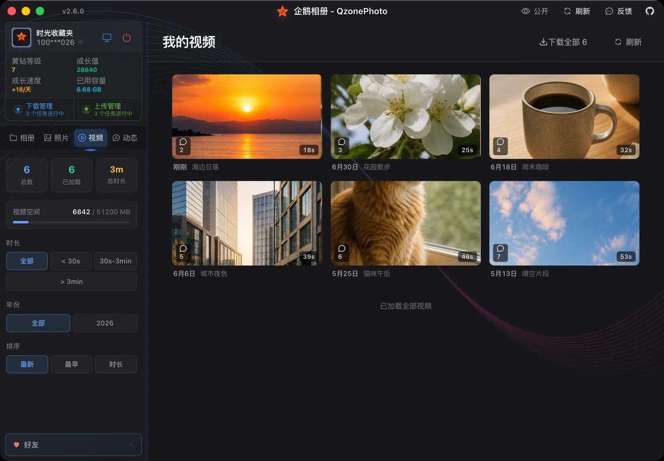Filter videos by > 3min
Viewport: 664px width, 461px height.
71,282
